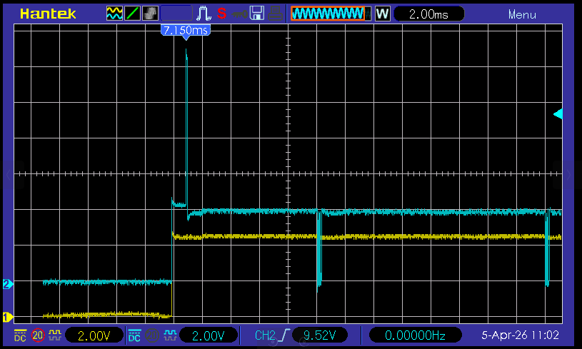Click the pulse waveform acquisition icon
This screenshot has height=349, width=582.
[x=204, y=14]
